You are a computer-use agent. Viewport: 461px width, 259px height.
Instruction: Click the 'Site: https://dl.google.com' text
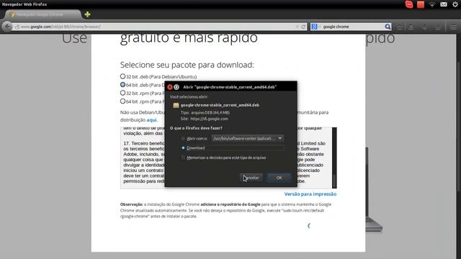pyautogui.click(x=205, y=119)
